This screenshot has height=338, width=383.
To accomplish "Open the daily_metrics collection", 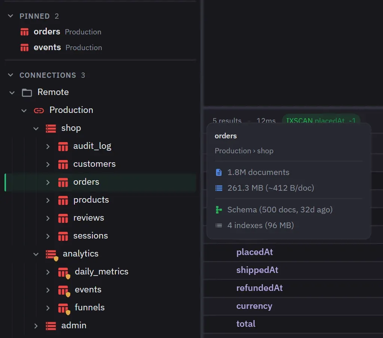I will [102, 272].
